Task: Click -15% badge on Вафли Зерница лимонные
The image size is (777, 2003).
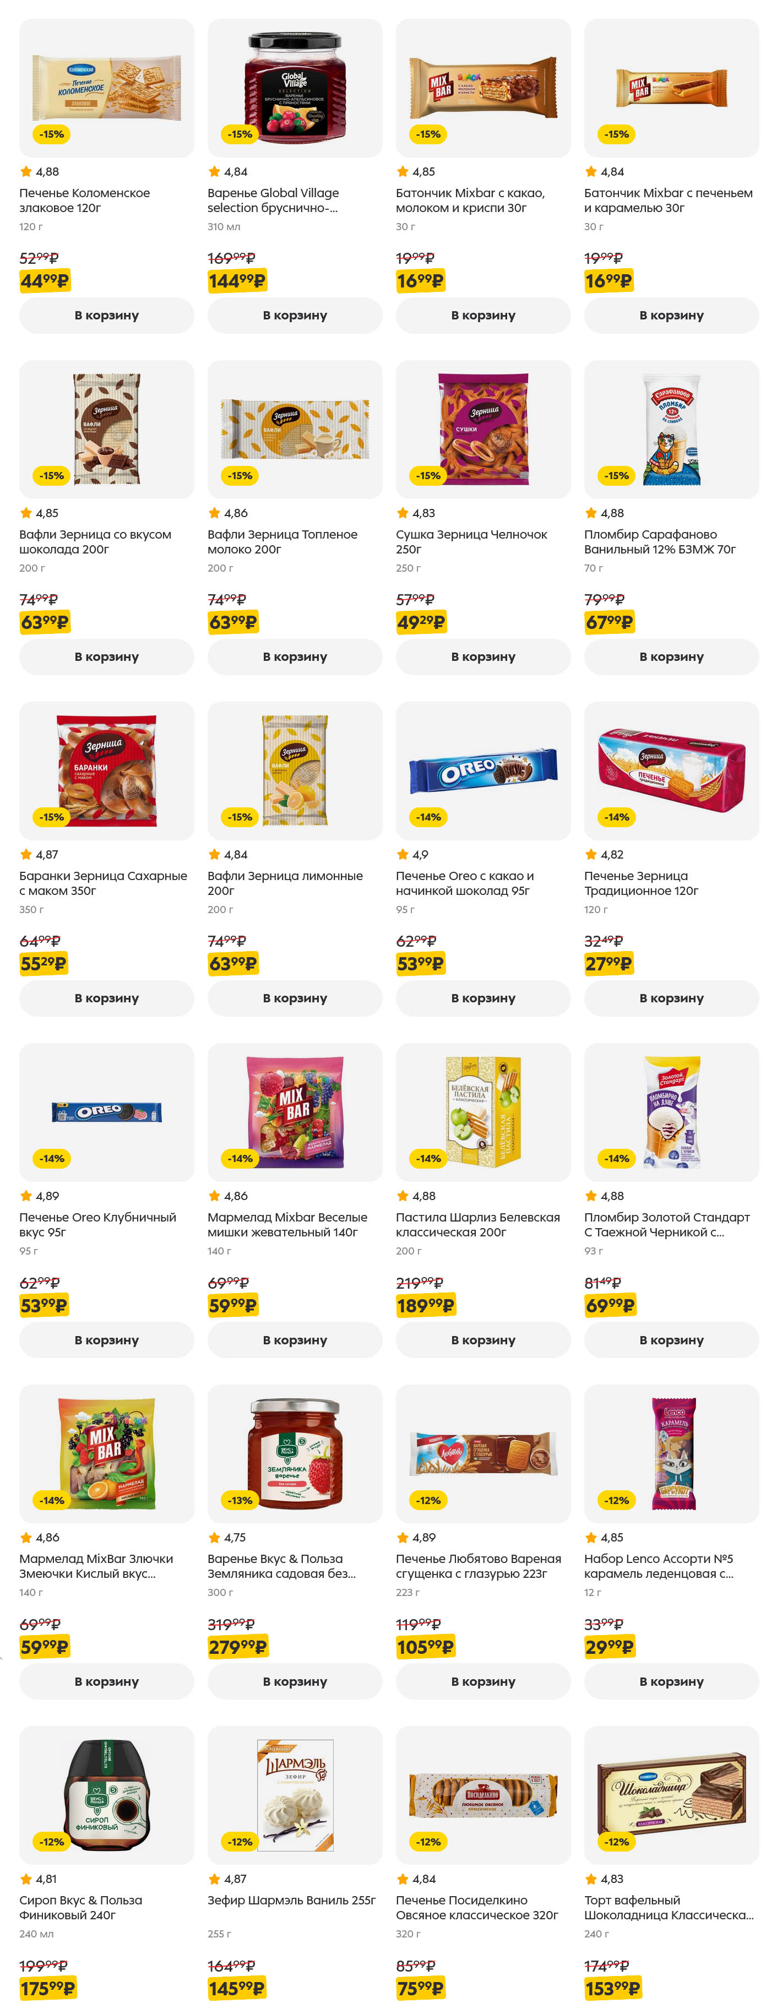Action: point(240,816)
